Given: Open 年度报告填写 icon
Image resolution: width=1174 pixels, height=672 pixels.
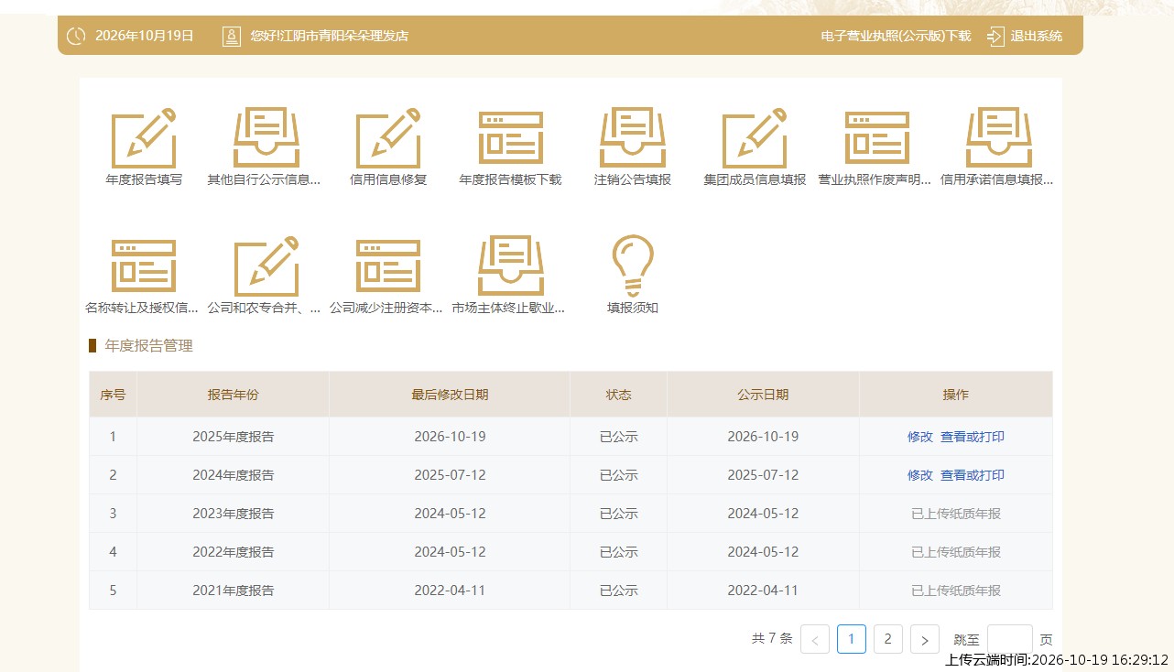Looking at the screenshot, I should 143,138.
